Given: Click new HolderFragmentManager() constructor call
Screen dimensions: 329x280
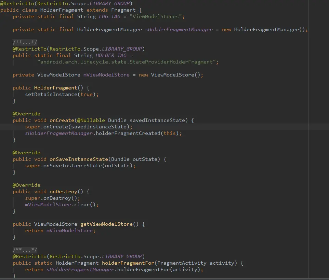Looking at the screenshot, I should coord(263,29).
